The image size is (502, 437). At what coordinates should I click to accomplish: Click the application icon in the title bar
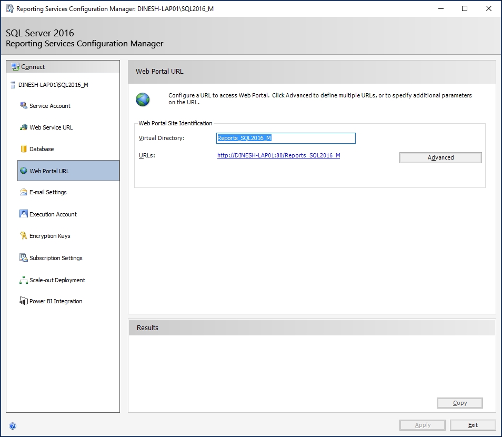pyautogui.click(x=10, y=8)
